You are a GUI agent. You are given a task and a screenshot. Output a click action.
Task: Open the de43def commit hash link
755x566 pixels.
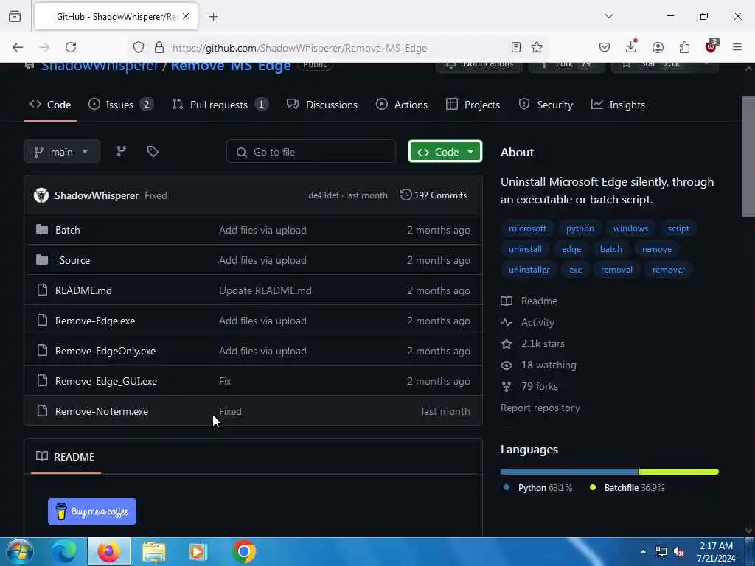(324, 195)
